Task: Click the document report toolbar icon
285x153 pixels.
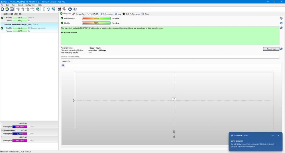Action: click(x=44, y=9)
